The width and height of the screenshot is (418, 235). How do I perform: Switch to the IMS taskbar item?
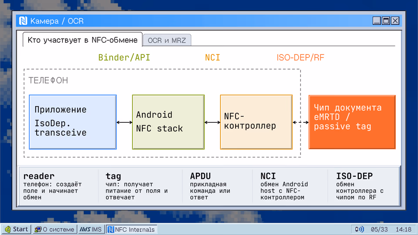(91, 229)
